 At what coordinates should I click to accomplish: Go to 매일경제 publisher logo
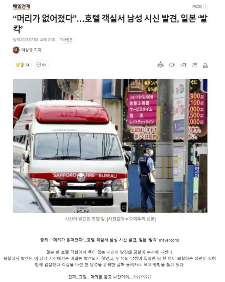pyautogui.click(x=21, y=7)
